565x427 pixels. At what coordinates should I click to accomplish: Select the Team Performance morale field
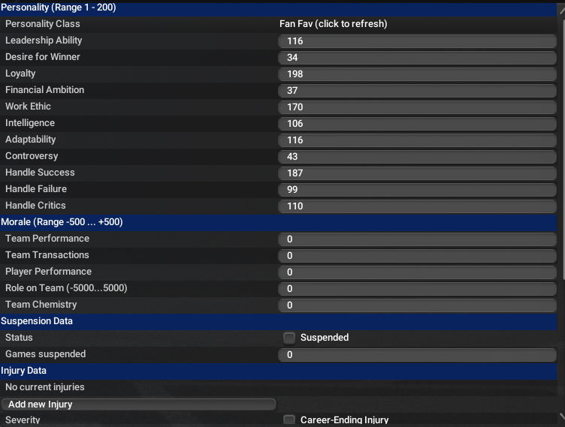417,239
